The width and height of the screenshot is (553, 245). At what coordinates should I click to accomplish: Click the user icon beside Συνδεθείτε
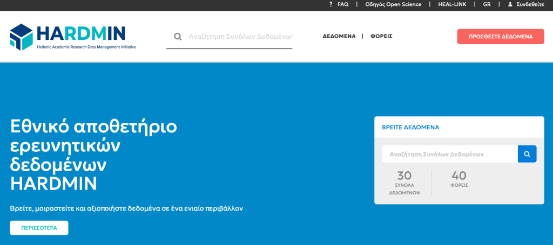click(510, 4)
